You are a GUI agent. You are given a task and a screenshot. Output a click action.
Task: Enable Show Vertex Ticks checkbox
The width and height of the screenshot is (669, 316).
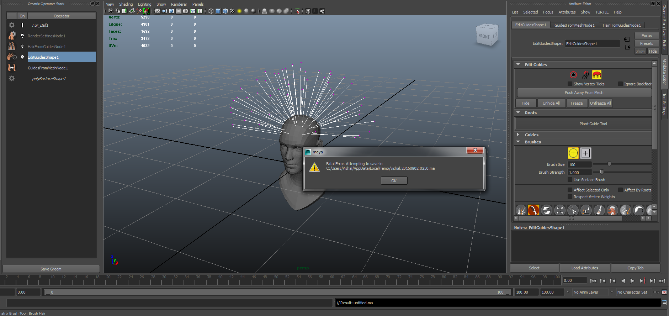tap(570, 84)
